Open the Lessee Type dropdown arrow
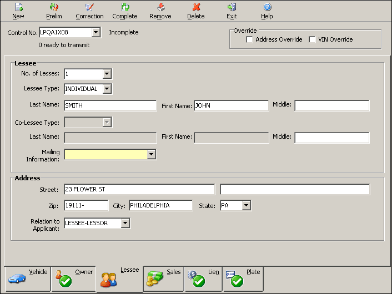Image resolution: width=392 pixels, height=294 pixels. [107, 89]
